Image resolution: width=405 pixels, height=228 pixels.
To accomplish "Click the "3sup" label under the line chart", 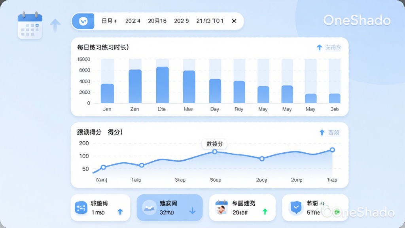I will tap(180, 180).
